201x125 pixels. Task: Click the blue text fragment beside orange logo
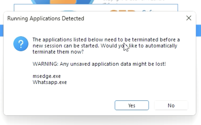pos(147,11)
